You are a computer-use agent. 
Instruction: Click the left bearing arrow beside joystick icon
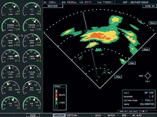[x=144, y=76]
